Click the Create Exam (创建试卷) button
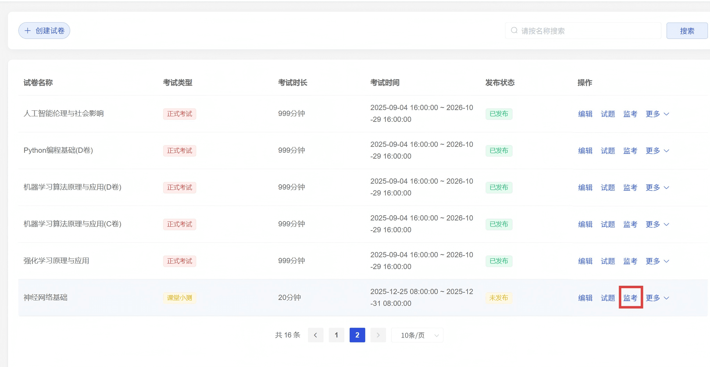The image size is (710, 367). (x=44, y=31)
